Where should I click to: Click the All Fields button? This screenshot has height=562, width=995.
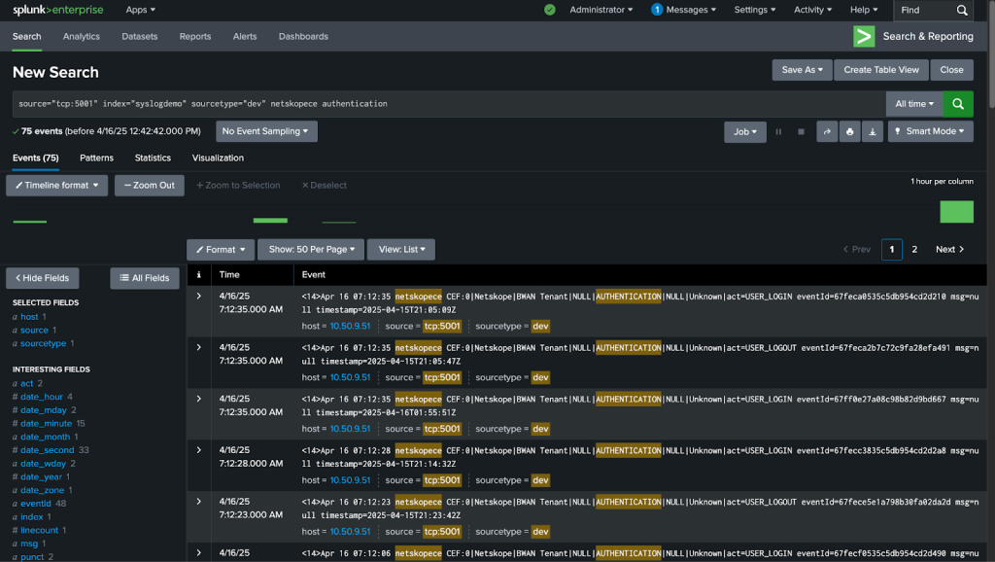coord(145,278)
